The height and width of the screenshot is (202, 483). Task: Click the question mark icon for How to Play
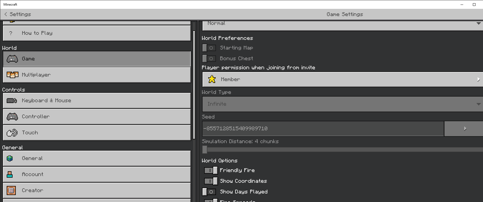click(11, 33)
